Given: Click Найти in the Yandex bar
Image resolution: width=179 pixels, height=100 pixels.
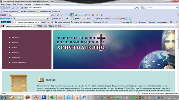Looking at the screenshot, I should tap(52, 15).
